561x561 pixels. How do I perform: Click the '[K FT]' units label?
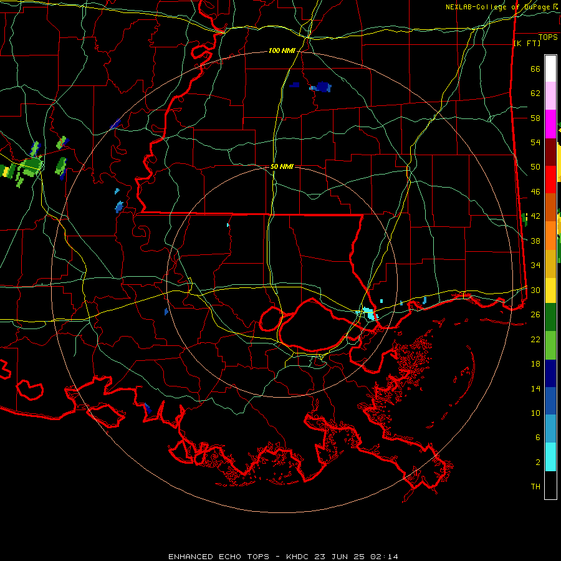click(527, 43)
